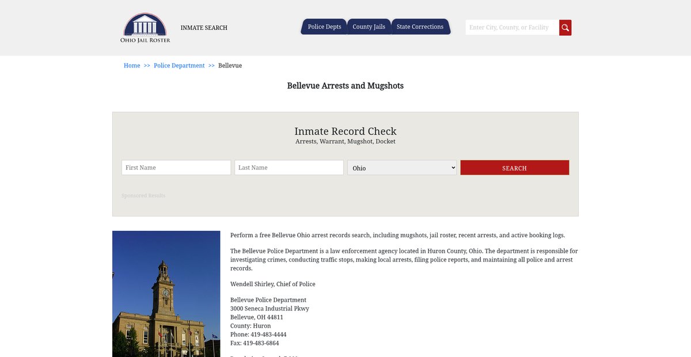Click the Sponsored Results label
Viewport: 691px width, 357px height.
click(143, 196)
